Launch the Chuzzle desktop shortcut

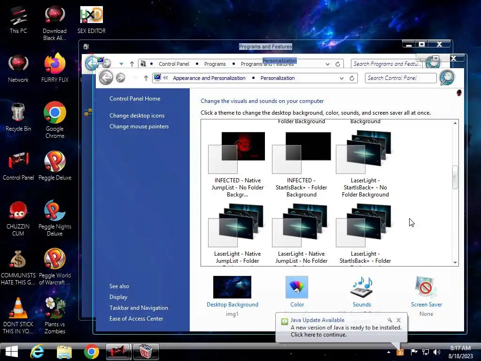click(18, 219)
